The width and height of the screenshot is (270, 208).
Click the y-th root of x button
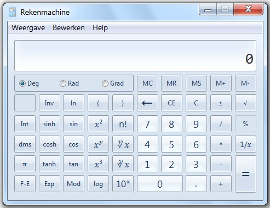pyautogui.click(x=123, y=144)
